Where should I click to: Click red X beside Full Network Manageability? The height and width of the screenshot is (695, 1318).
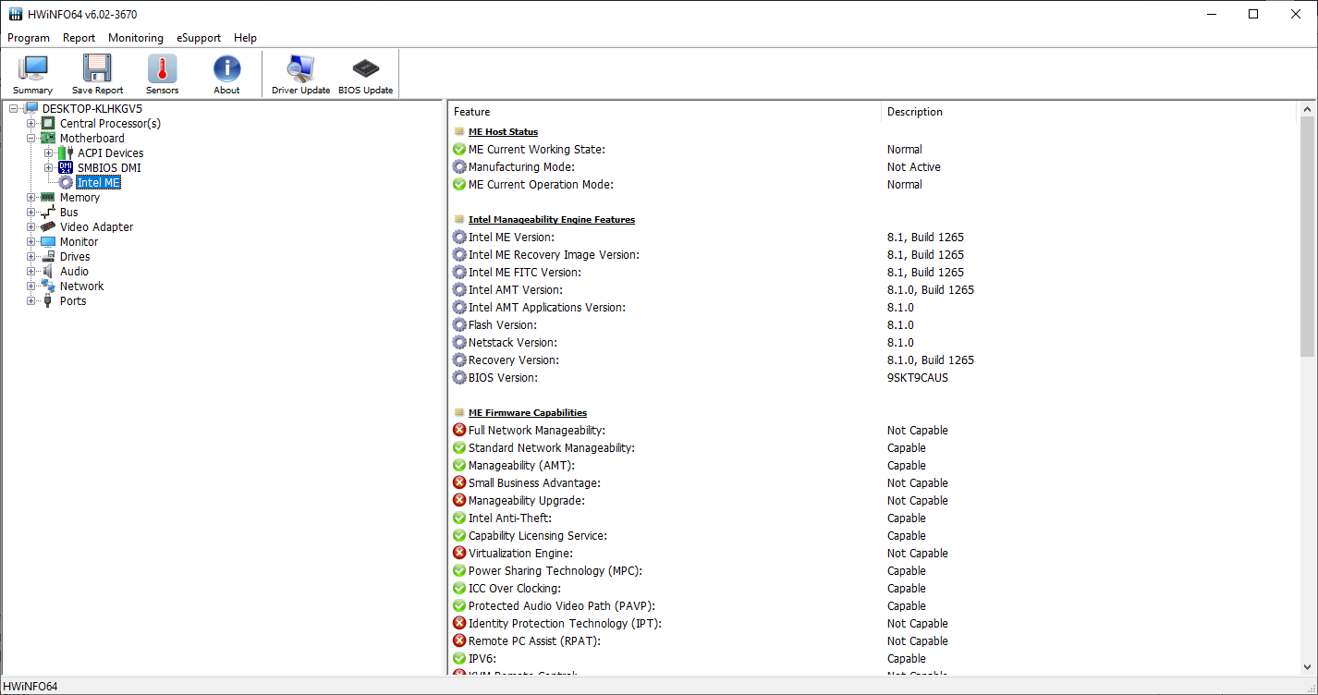click(459, 431)
